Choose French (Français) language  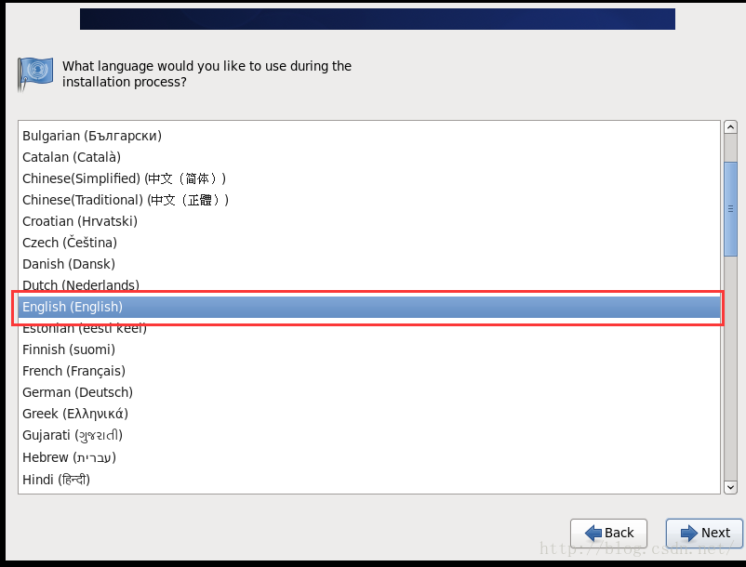point(369,371)
